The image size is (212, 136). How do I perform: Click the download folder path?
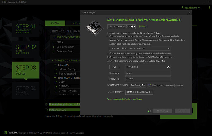[89, 116]
